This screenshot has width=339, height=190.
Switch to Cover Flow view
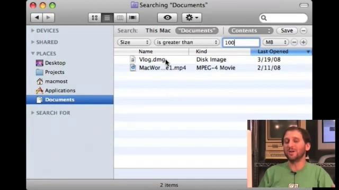pos(132,17)
